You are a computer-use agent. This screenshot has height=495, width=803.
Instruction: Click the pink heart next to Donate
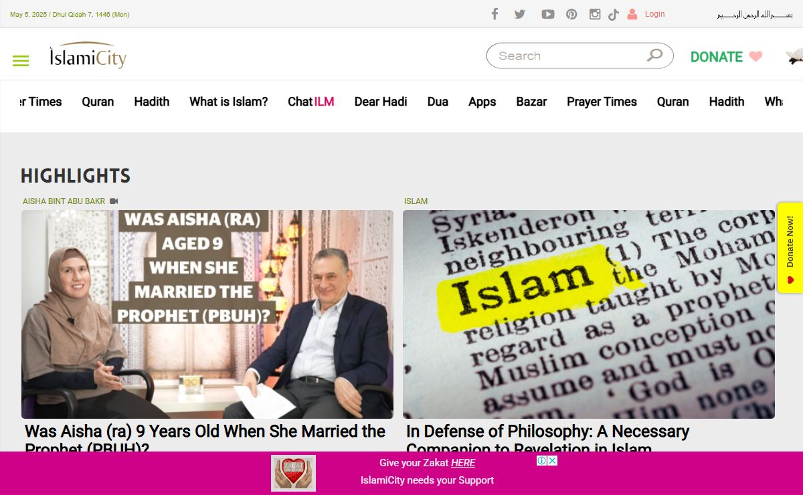(x=755, y=56)
